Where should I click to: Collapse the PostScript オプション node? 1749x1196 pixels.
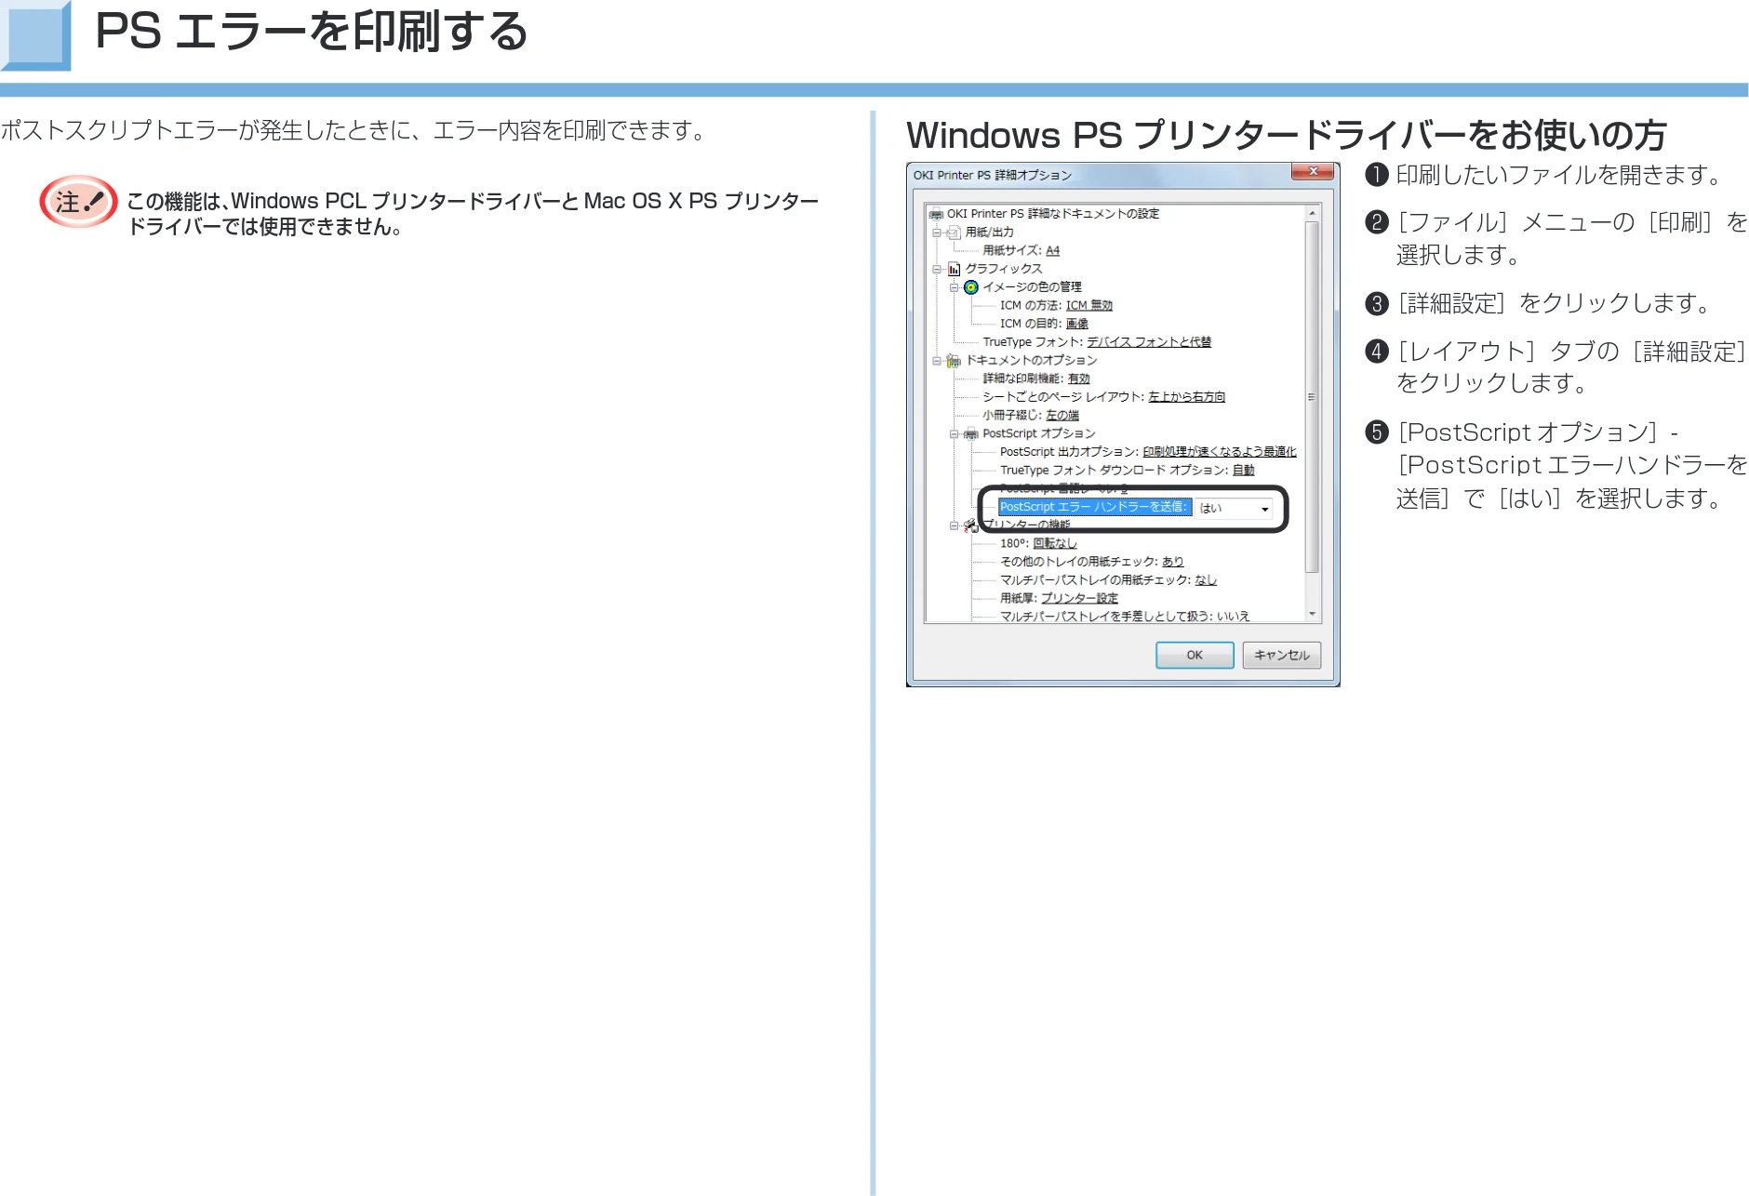point(954,434)
